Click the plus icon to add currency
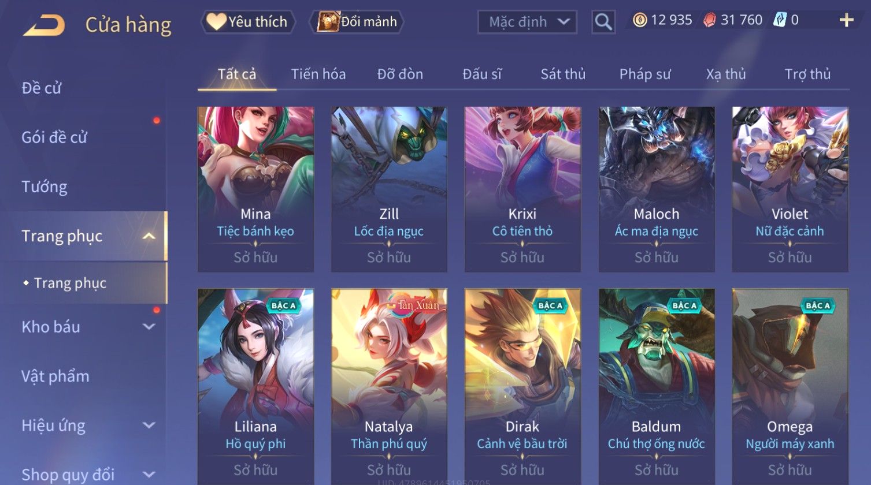The height and width of the screenshot is (485, 871). click(x=846, y=20)
